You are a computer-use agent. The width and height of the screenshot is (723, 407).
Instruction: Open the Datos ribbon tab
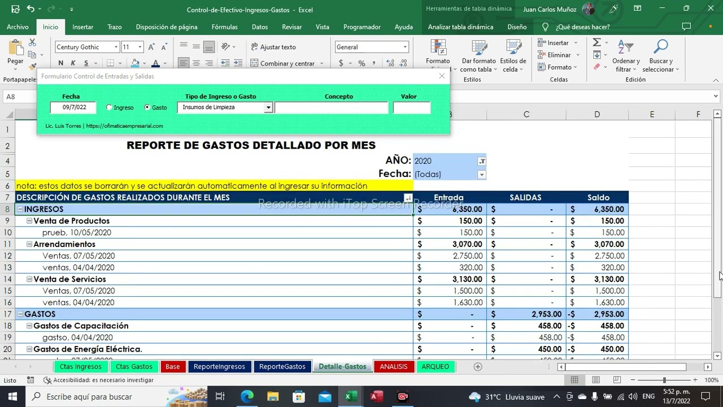pos(260,27)
